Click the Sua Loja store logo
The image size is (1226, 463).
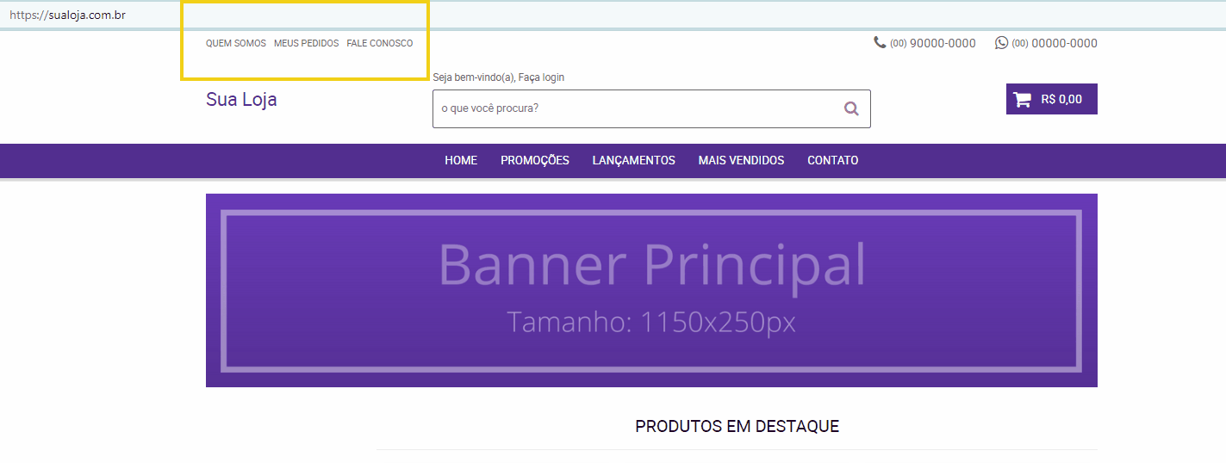coord(241,99)
